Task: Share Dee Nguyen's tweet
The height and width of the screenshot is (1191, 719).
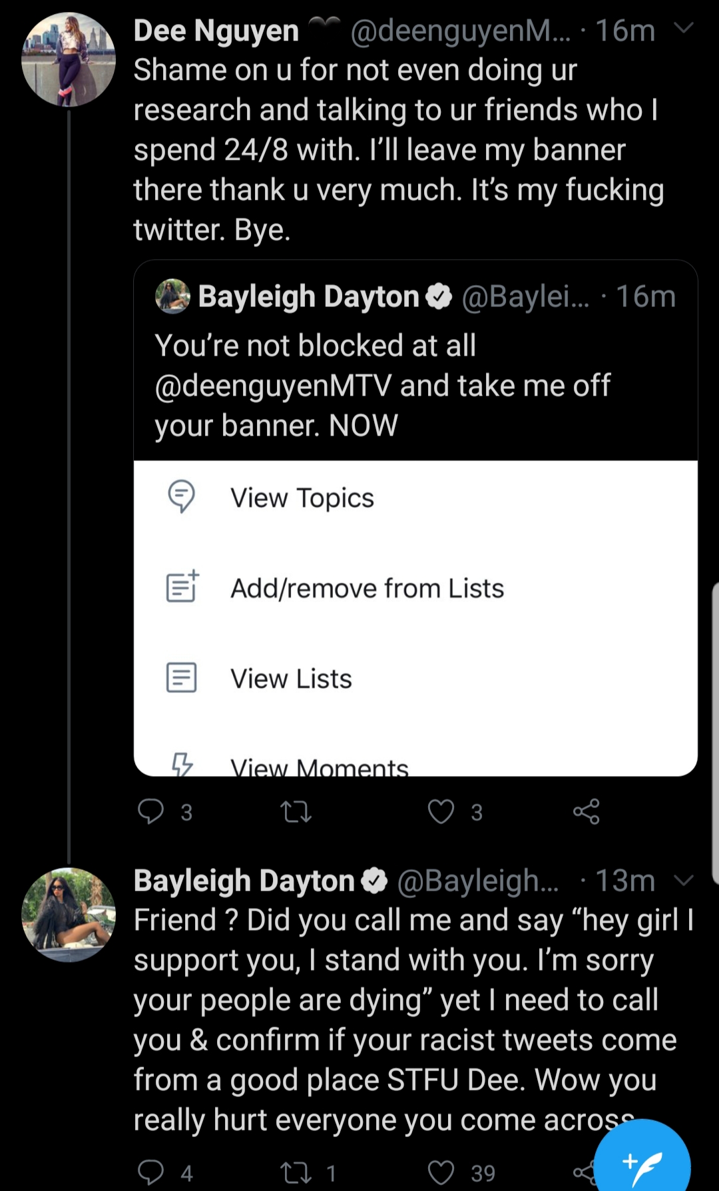Action: coord(587,811)
